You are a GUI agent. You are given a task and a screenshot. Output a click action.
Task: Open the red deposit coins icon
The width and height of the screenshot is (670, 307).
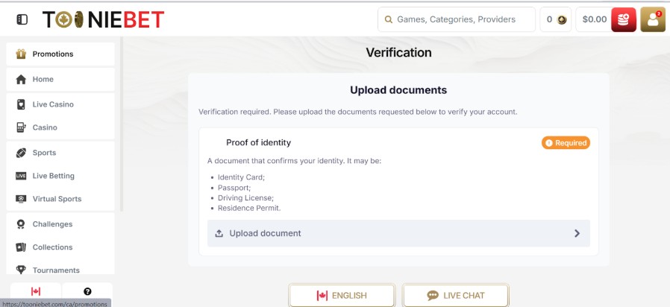pos(623,19)
